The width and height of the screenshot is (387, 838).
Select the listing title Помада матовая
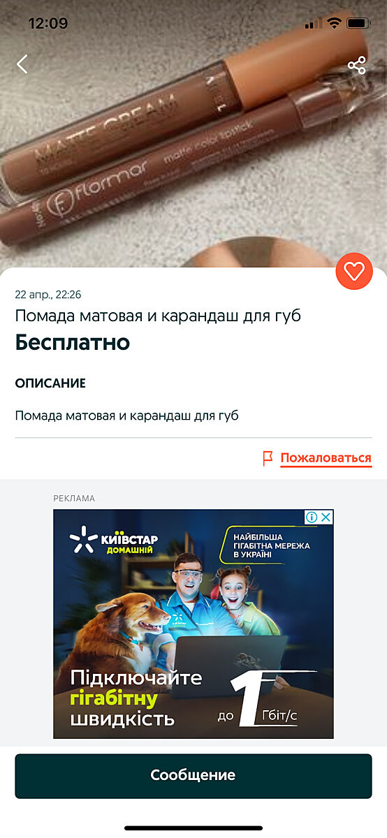point(159,316)
